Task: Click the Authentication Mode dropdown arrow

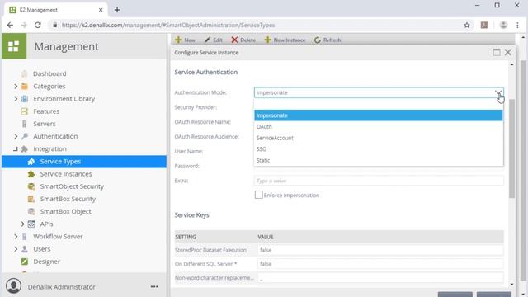Action: point(498,92)
